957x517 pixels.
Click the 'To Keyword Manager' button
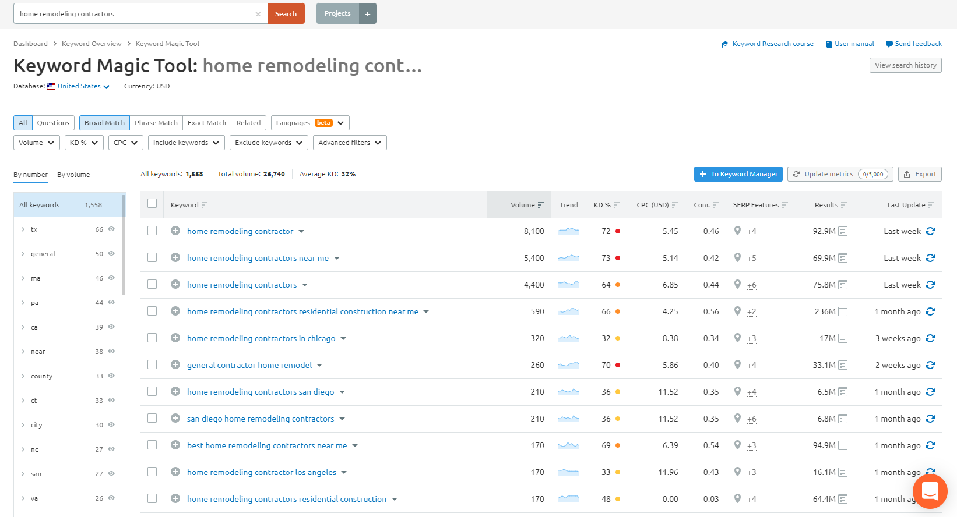[x=738, y=174]
